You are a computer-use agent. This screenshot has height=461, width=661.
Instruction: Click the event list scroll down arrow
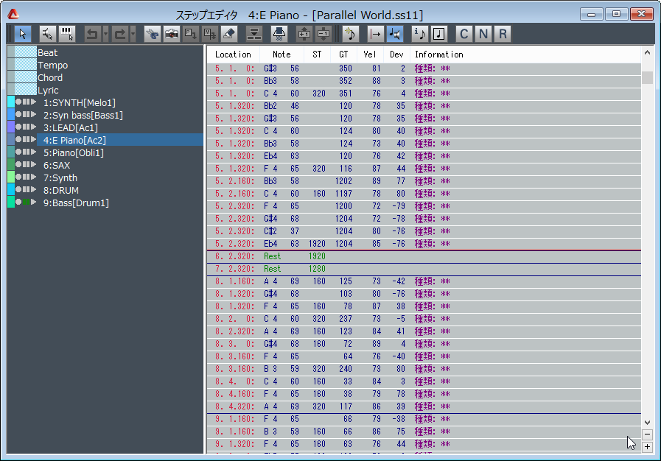tap(647, 422)
